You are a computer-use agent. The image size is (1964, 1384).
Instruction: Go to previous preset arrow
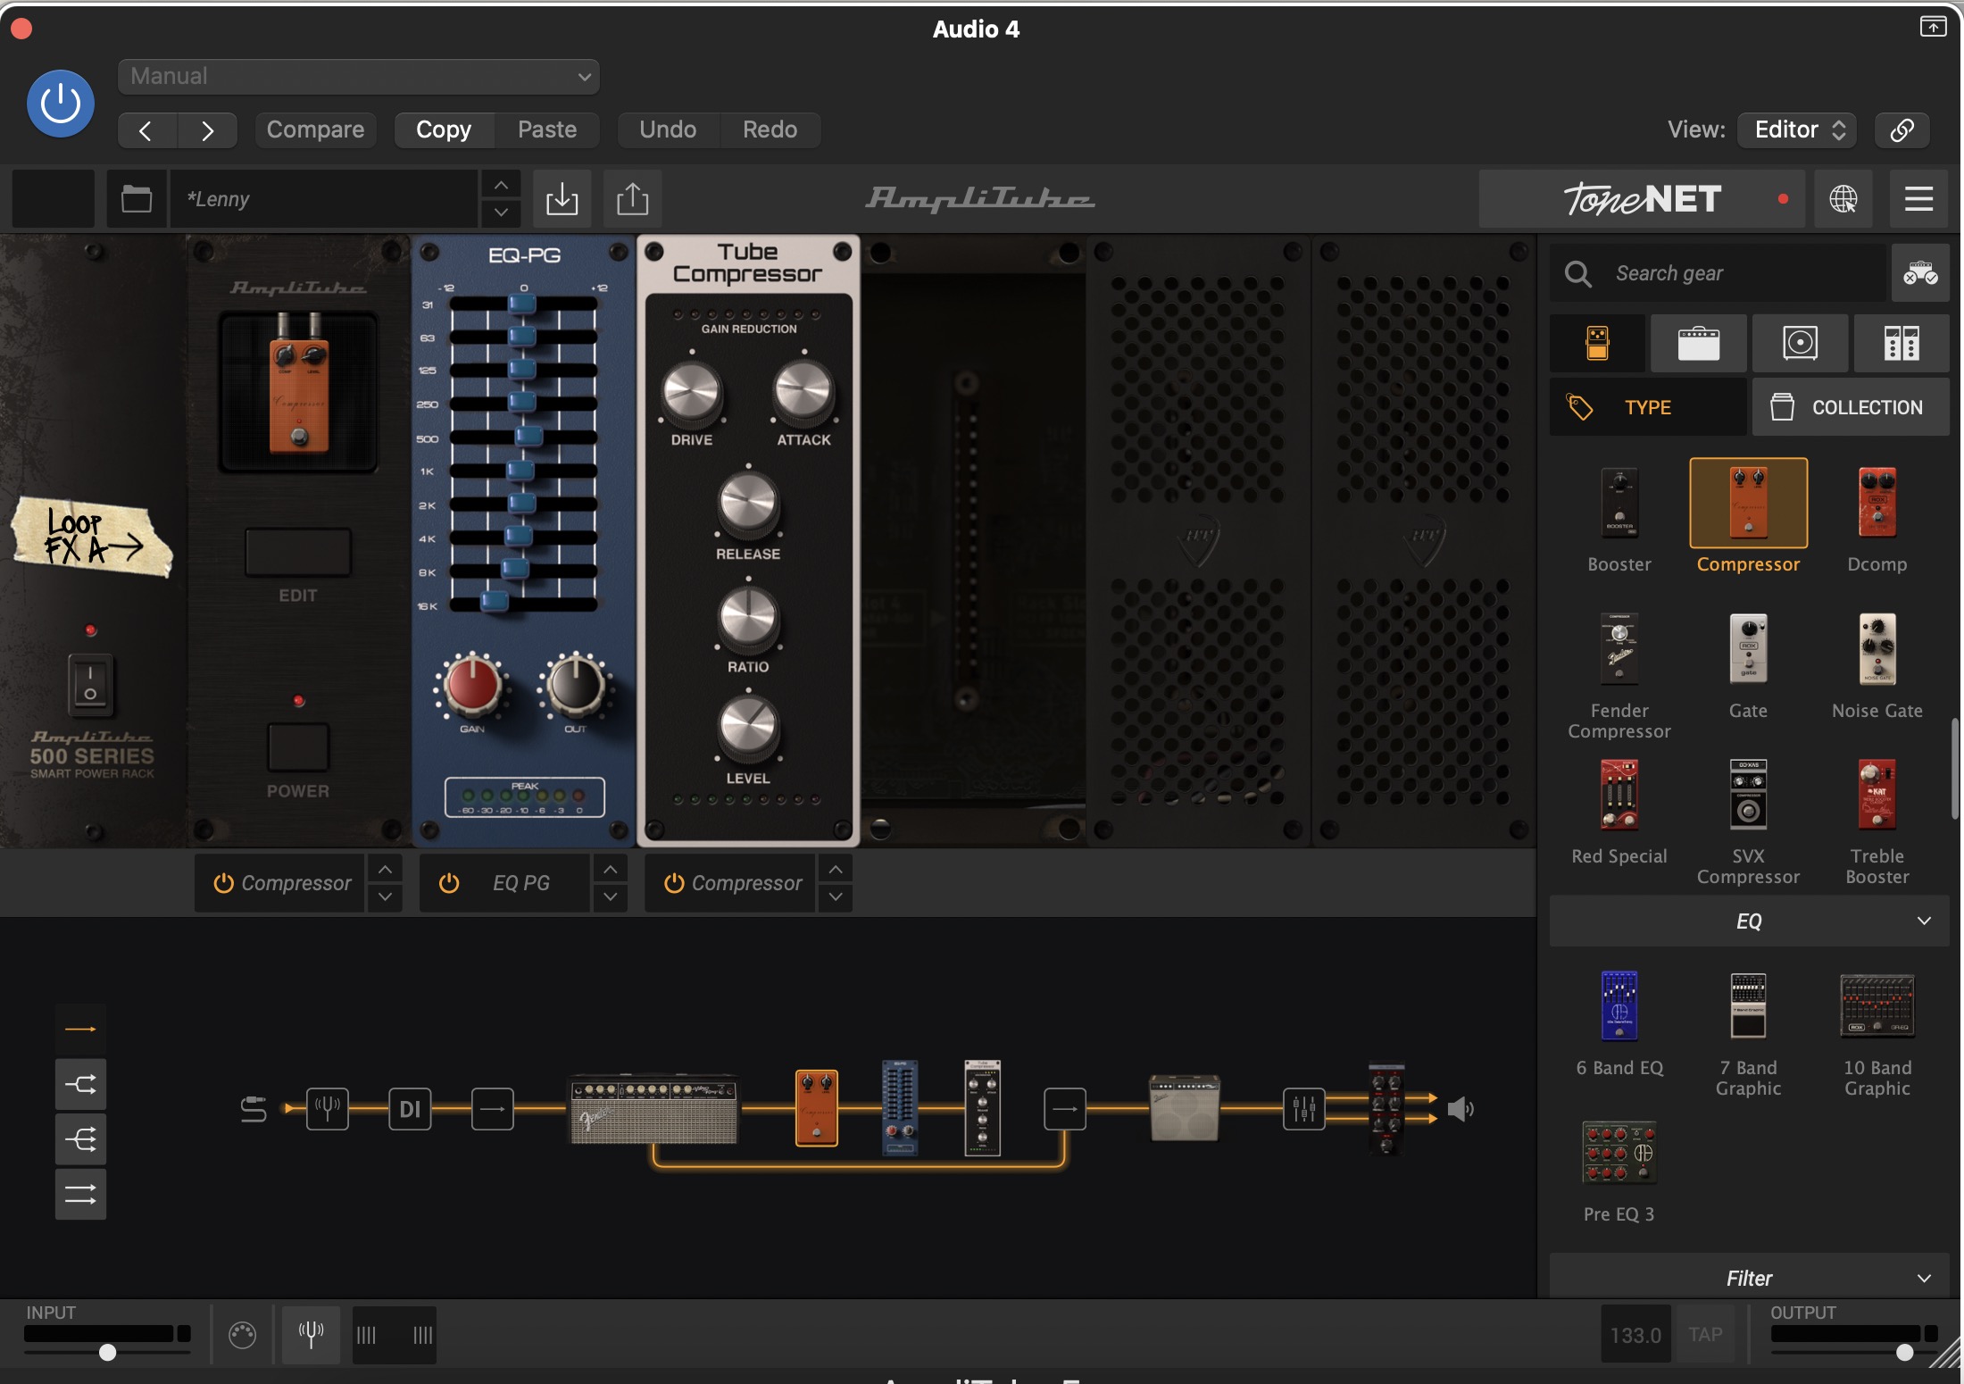point(146,130)
